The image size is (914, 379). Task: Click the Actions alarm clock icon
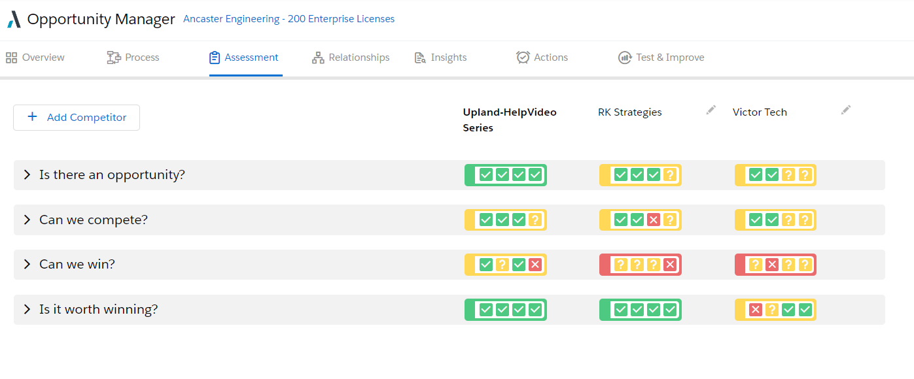tap(523, 58)
